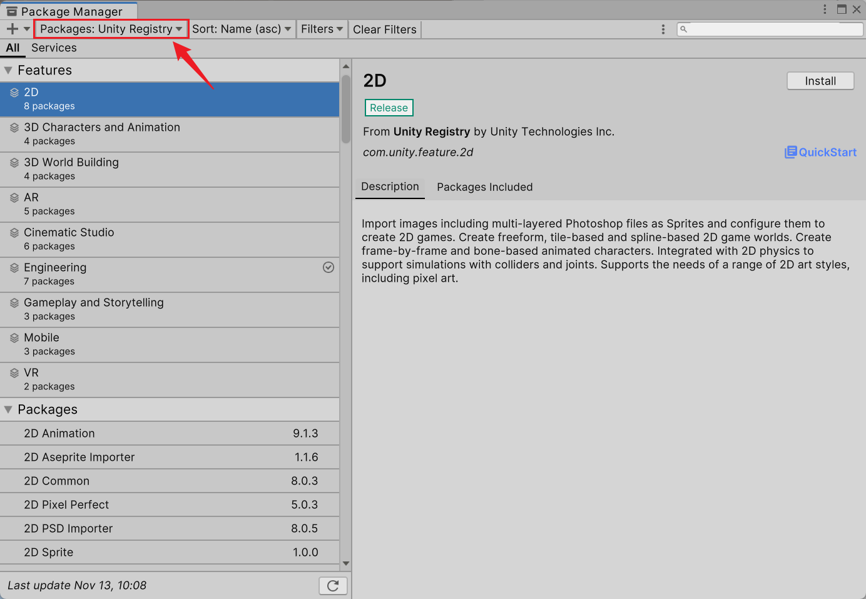Maximize the Package Manager window
The height and width of the screenshot is (599, 866).
(842, 9)
